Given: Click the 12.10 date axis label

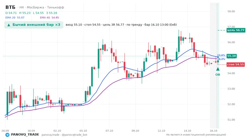Looking at the screenshot, I should tap(161, 131).
